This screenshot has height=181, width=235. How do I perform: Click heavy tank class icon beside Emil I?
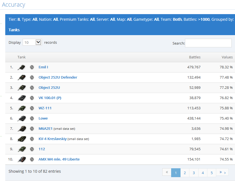coord(32,67)
